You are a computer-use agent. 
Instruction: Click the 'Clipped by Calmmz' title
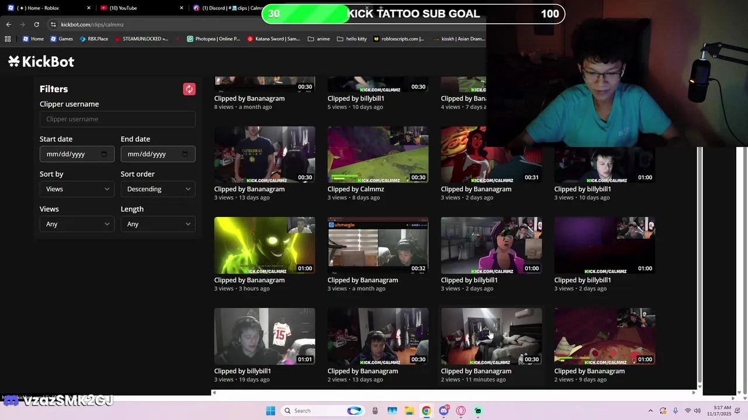point(356,189)
